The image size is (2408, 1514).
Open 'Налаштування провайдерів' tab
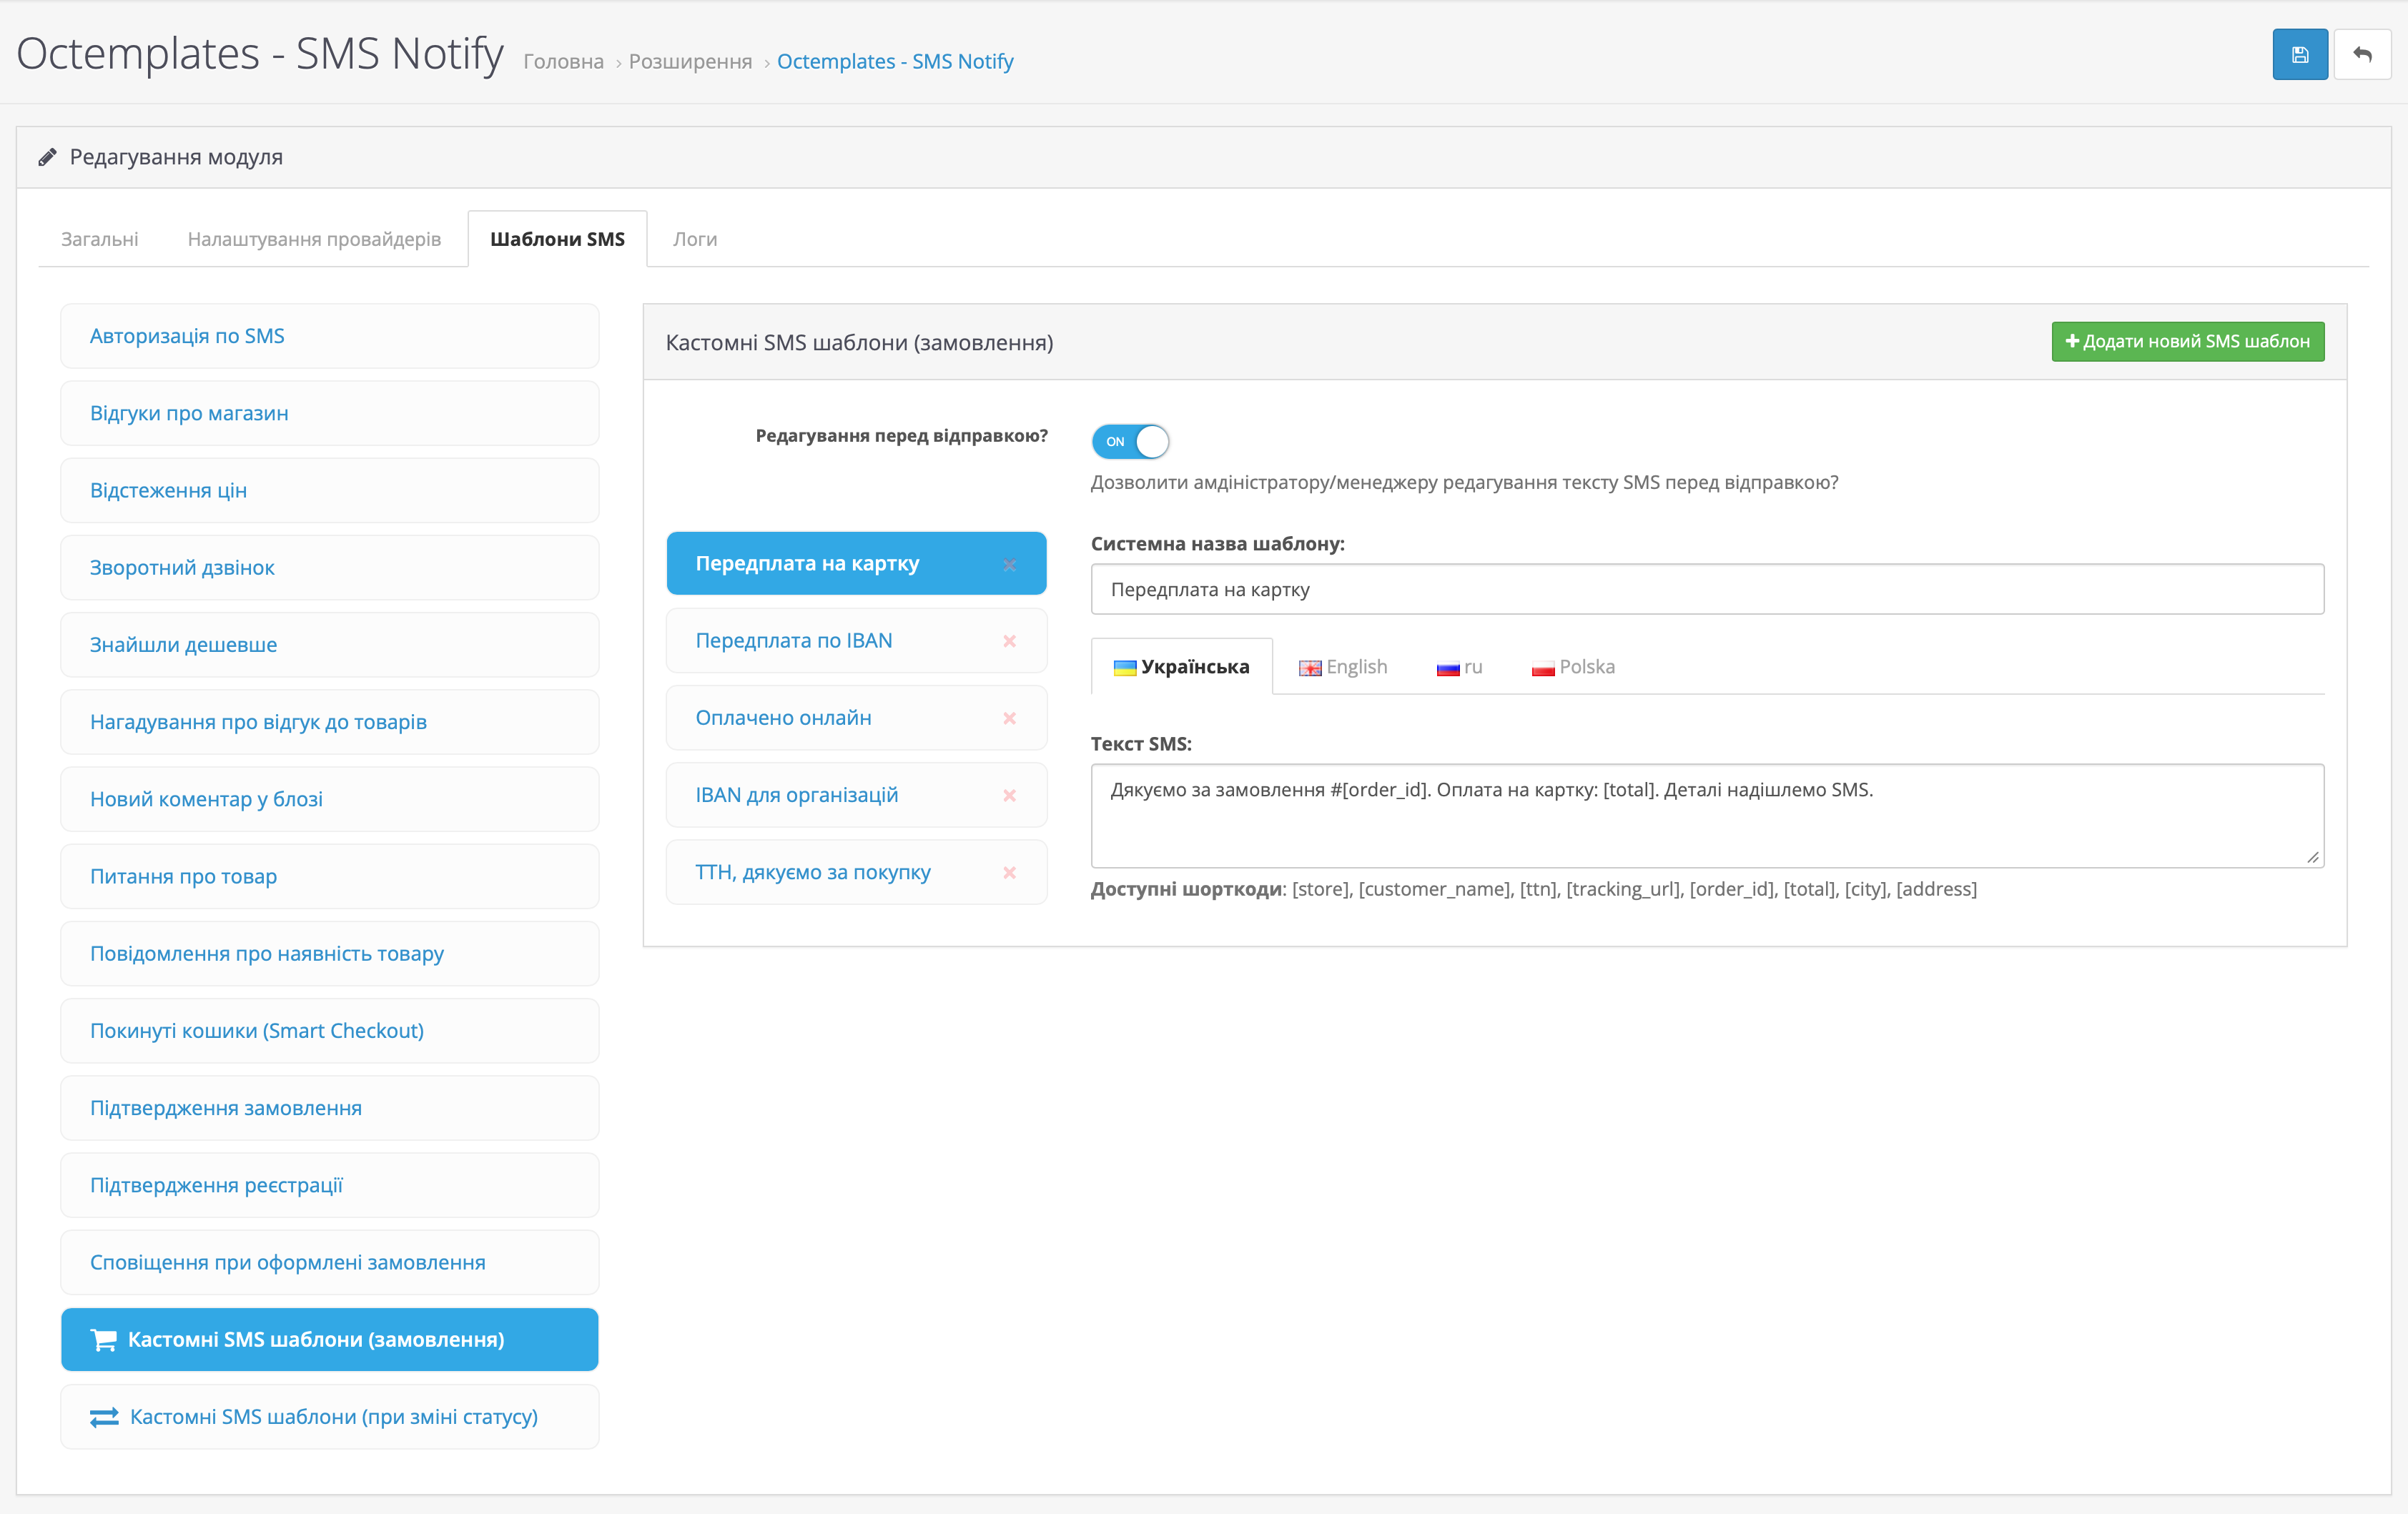point(314,239)
